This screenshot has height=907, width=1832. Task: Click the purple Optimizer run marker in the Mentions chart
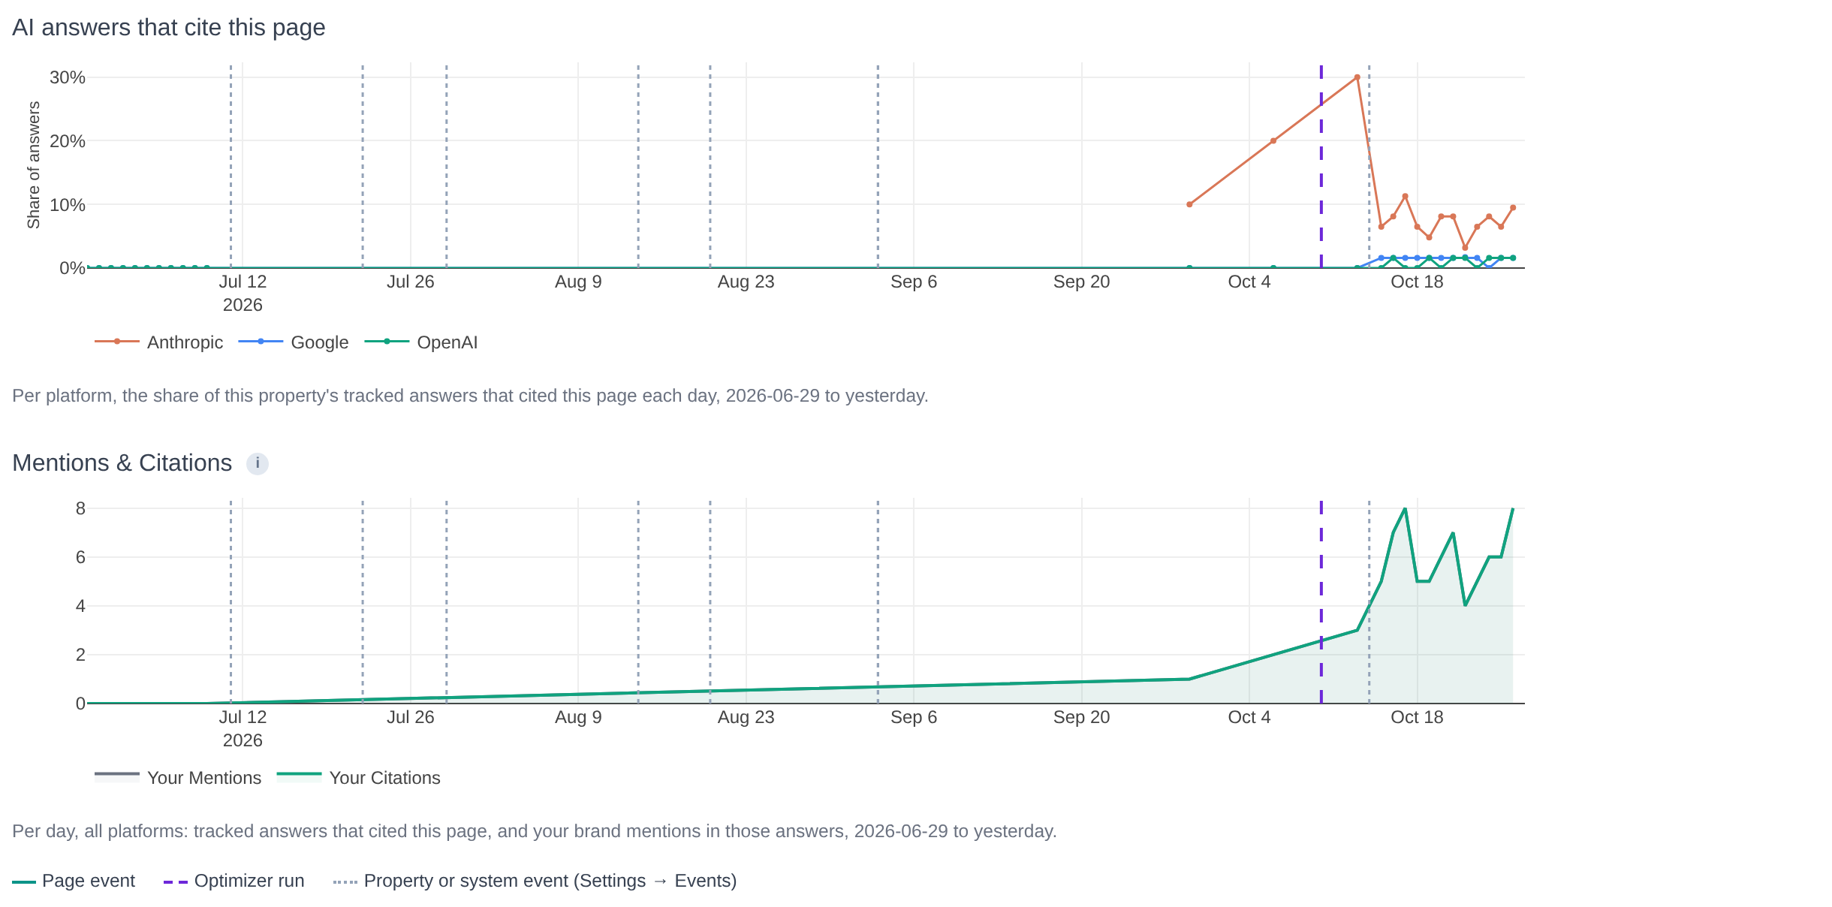1321,601
